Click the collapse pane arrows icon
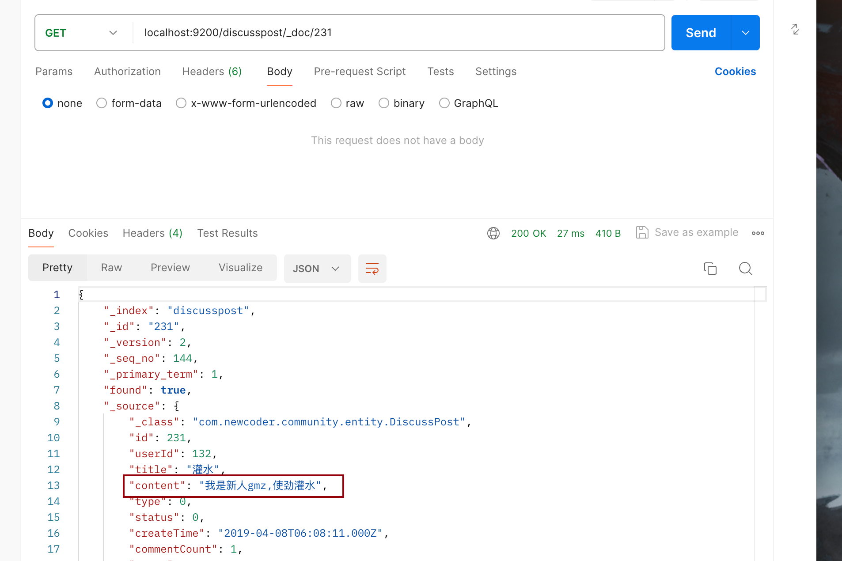842x561 pixels. (795, 29)
